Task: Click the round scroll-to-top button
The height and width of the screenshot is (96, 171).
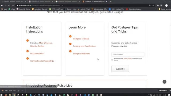Action: [165, 82]
